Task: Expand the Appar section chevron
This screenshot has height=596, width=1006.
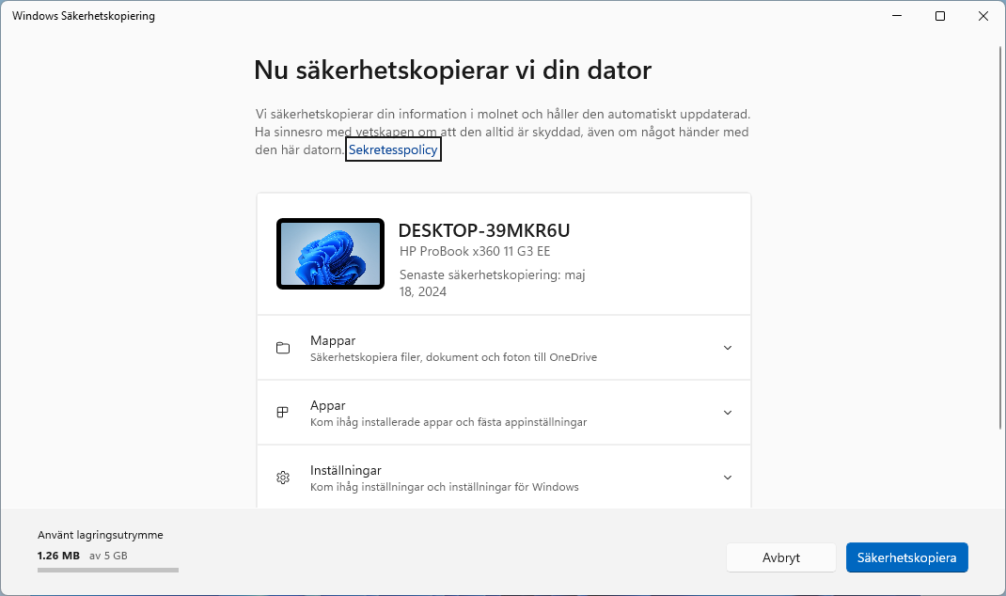Action: (x=727, y=412)
